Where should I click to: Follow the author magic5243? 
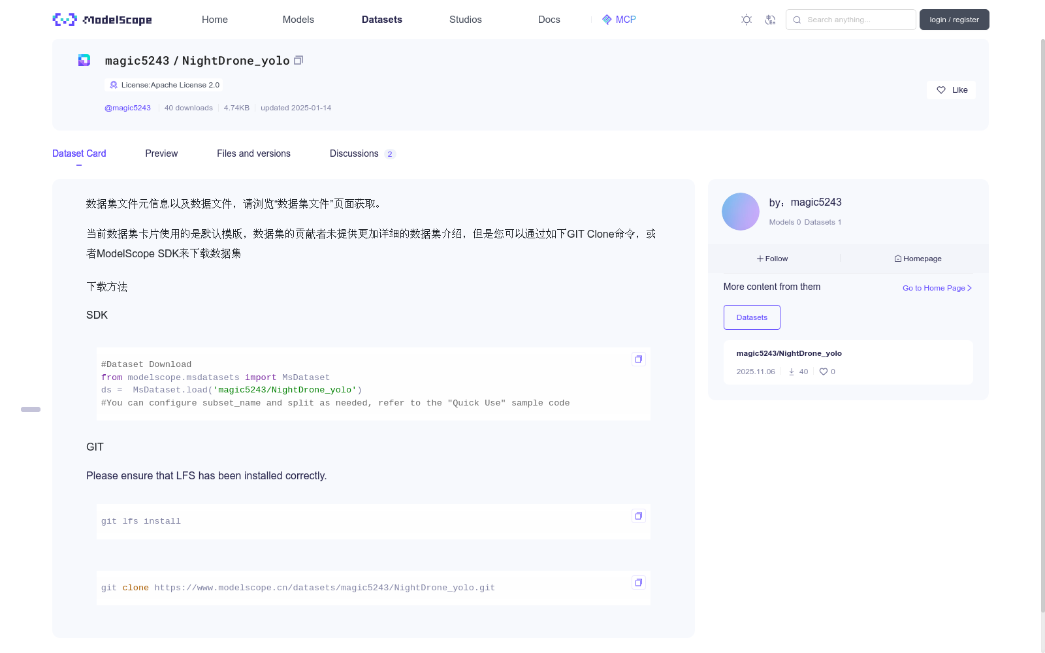tap(773, 259)
